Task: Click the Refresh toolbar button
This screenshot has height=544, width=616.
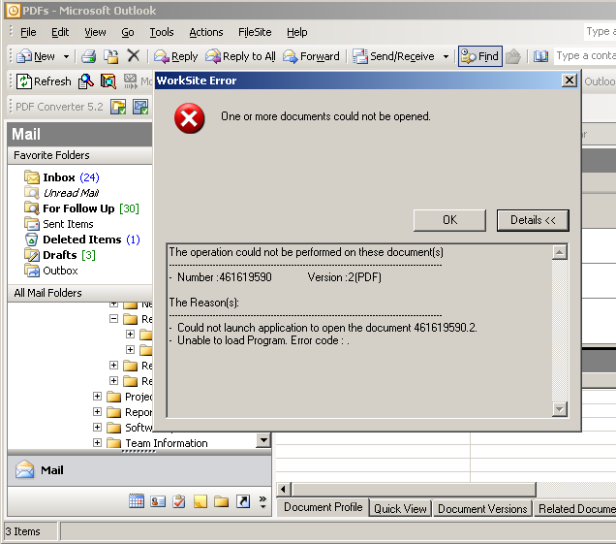Action: coord(44,81)
